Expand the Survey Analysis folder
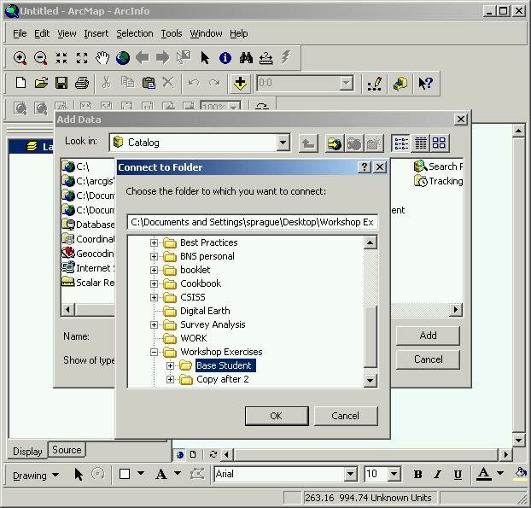This screenshot has height=508, width=531. point(154,324)
